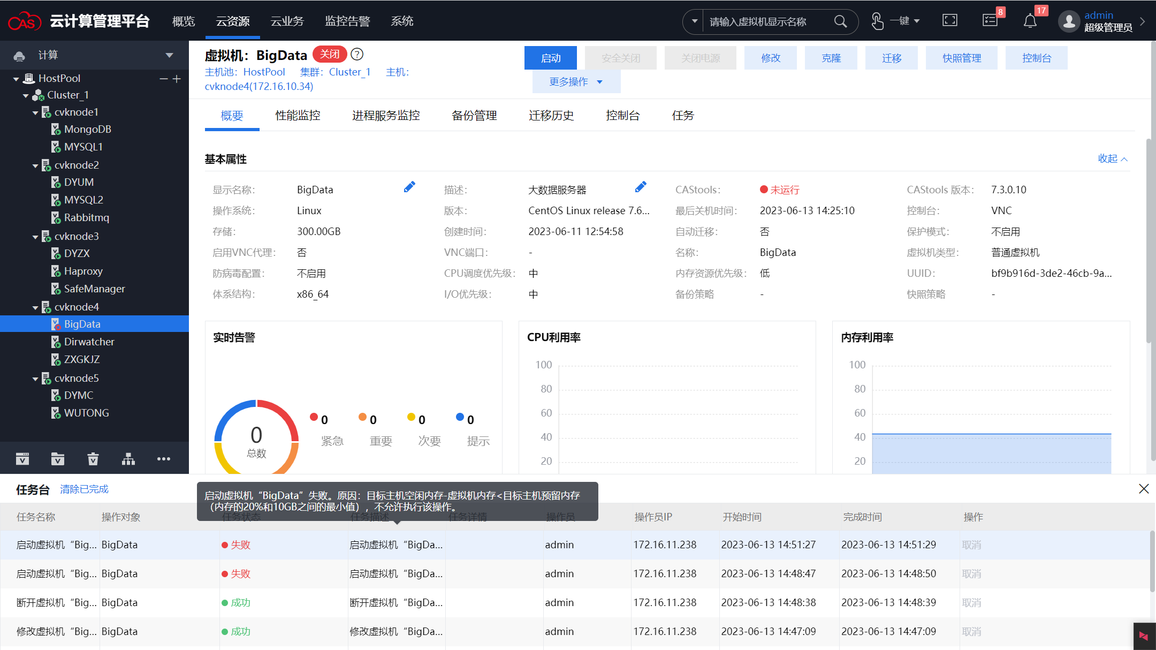Click the fullscreen toggle icon
The height and width of the screenshot is (650, 1156).
tap(950, 21)
